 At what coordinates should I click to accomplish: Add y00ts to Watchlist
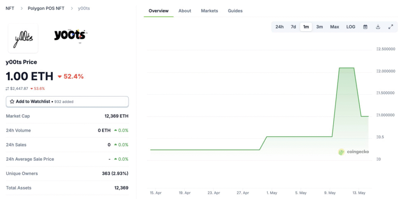[x=67, y=102]
